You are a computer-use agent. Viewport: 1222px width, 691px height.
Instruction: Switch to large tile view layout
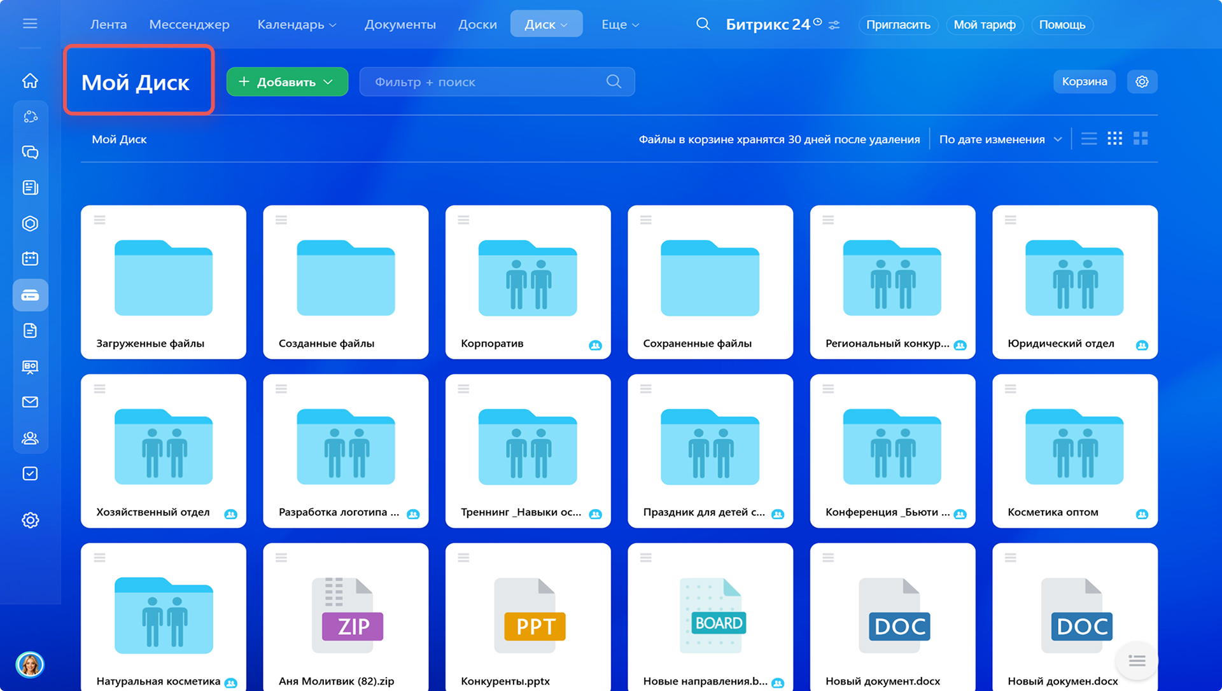[x=1141, y=139]
